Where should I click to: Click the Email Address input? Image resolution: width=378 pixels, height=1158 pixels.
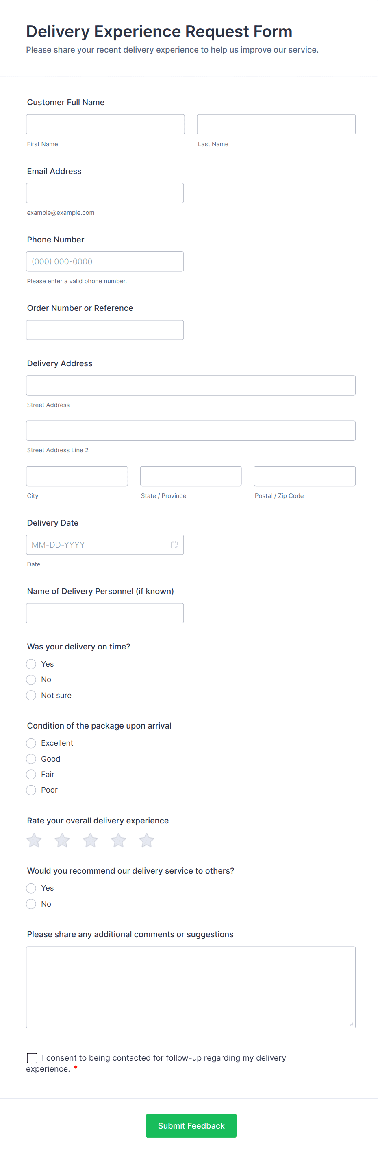coord(105,193)
